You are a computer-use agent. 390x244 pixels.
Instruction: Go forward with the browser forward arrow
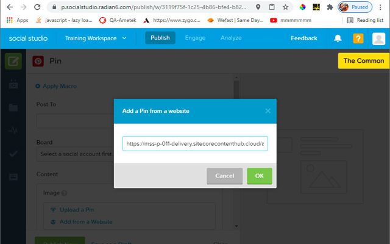pos(23,7)
